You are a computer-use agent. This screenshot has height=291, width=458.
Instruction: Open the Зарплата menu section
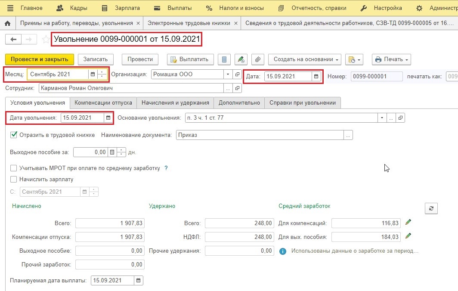click(121, 8)
